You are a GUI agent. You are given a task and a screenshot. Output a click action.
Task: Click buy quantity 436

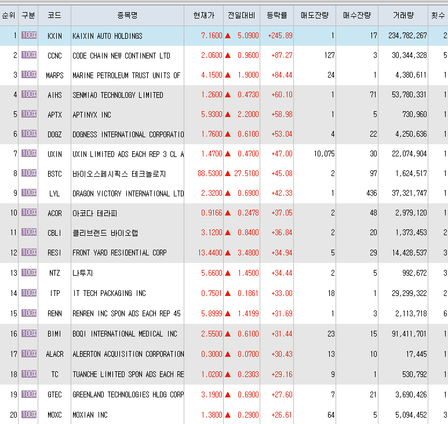[371, 193]
